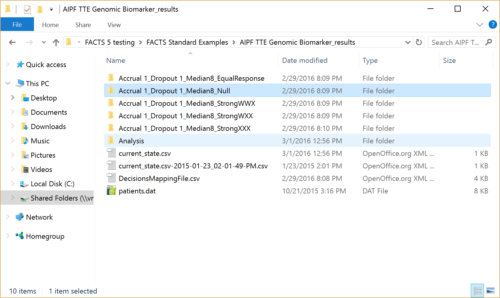Open the address bar history dropdown

coord(408,42)
